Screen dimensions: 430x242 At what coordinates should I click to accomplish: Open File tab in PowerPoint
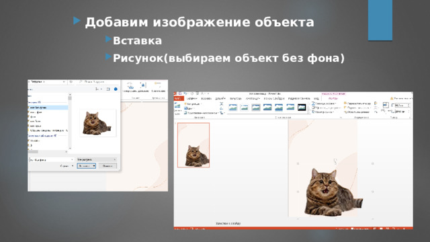(x=179, y=98)
